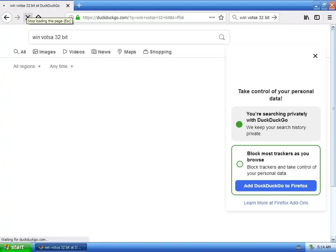
Task: Dismiss the privacy promo panel with X
Action: pos(315,56)
